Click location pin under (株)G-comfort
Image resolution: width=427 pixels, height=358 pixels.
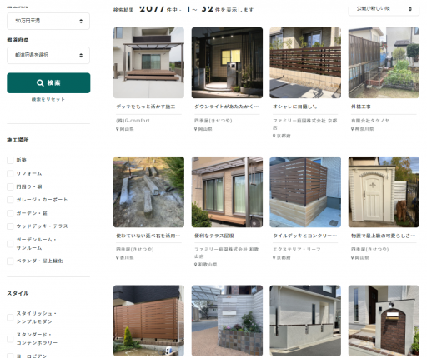point(118,129)
